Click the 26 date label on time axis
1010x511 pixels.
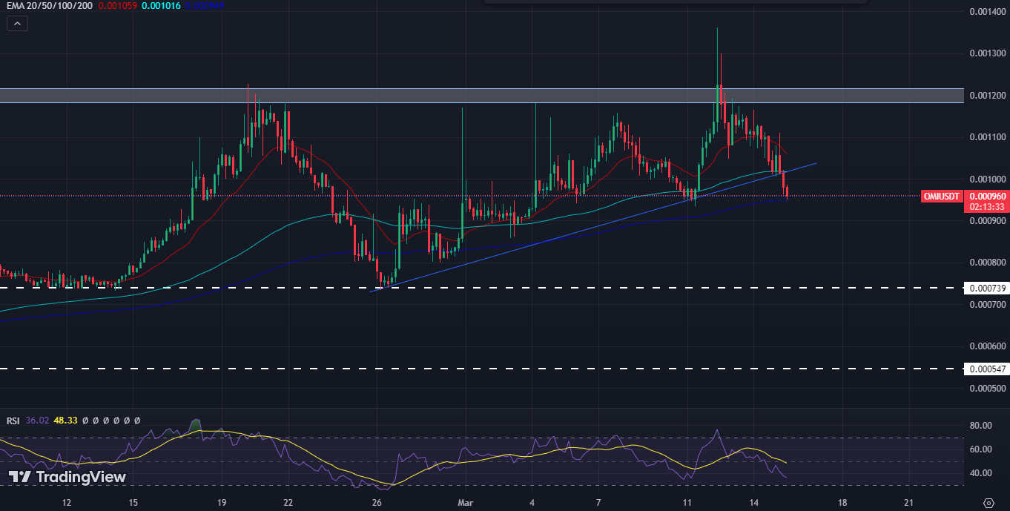coord(377,502)
